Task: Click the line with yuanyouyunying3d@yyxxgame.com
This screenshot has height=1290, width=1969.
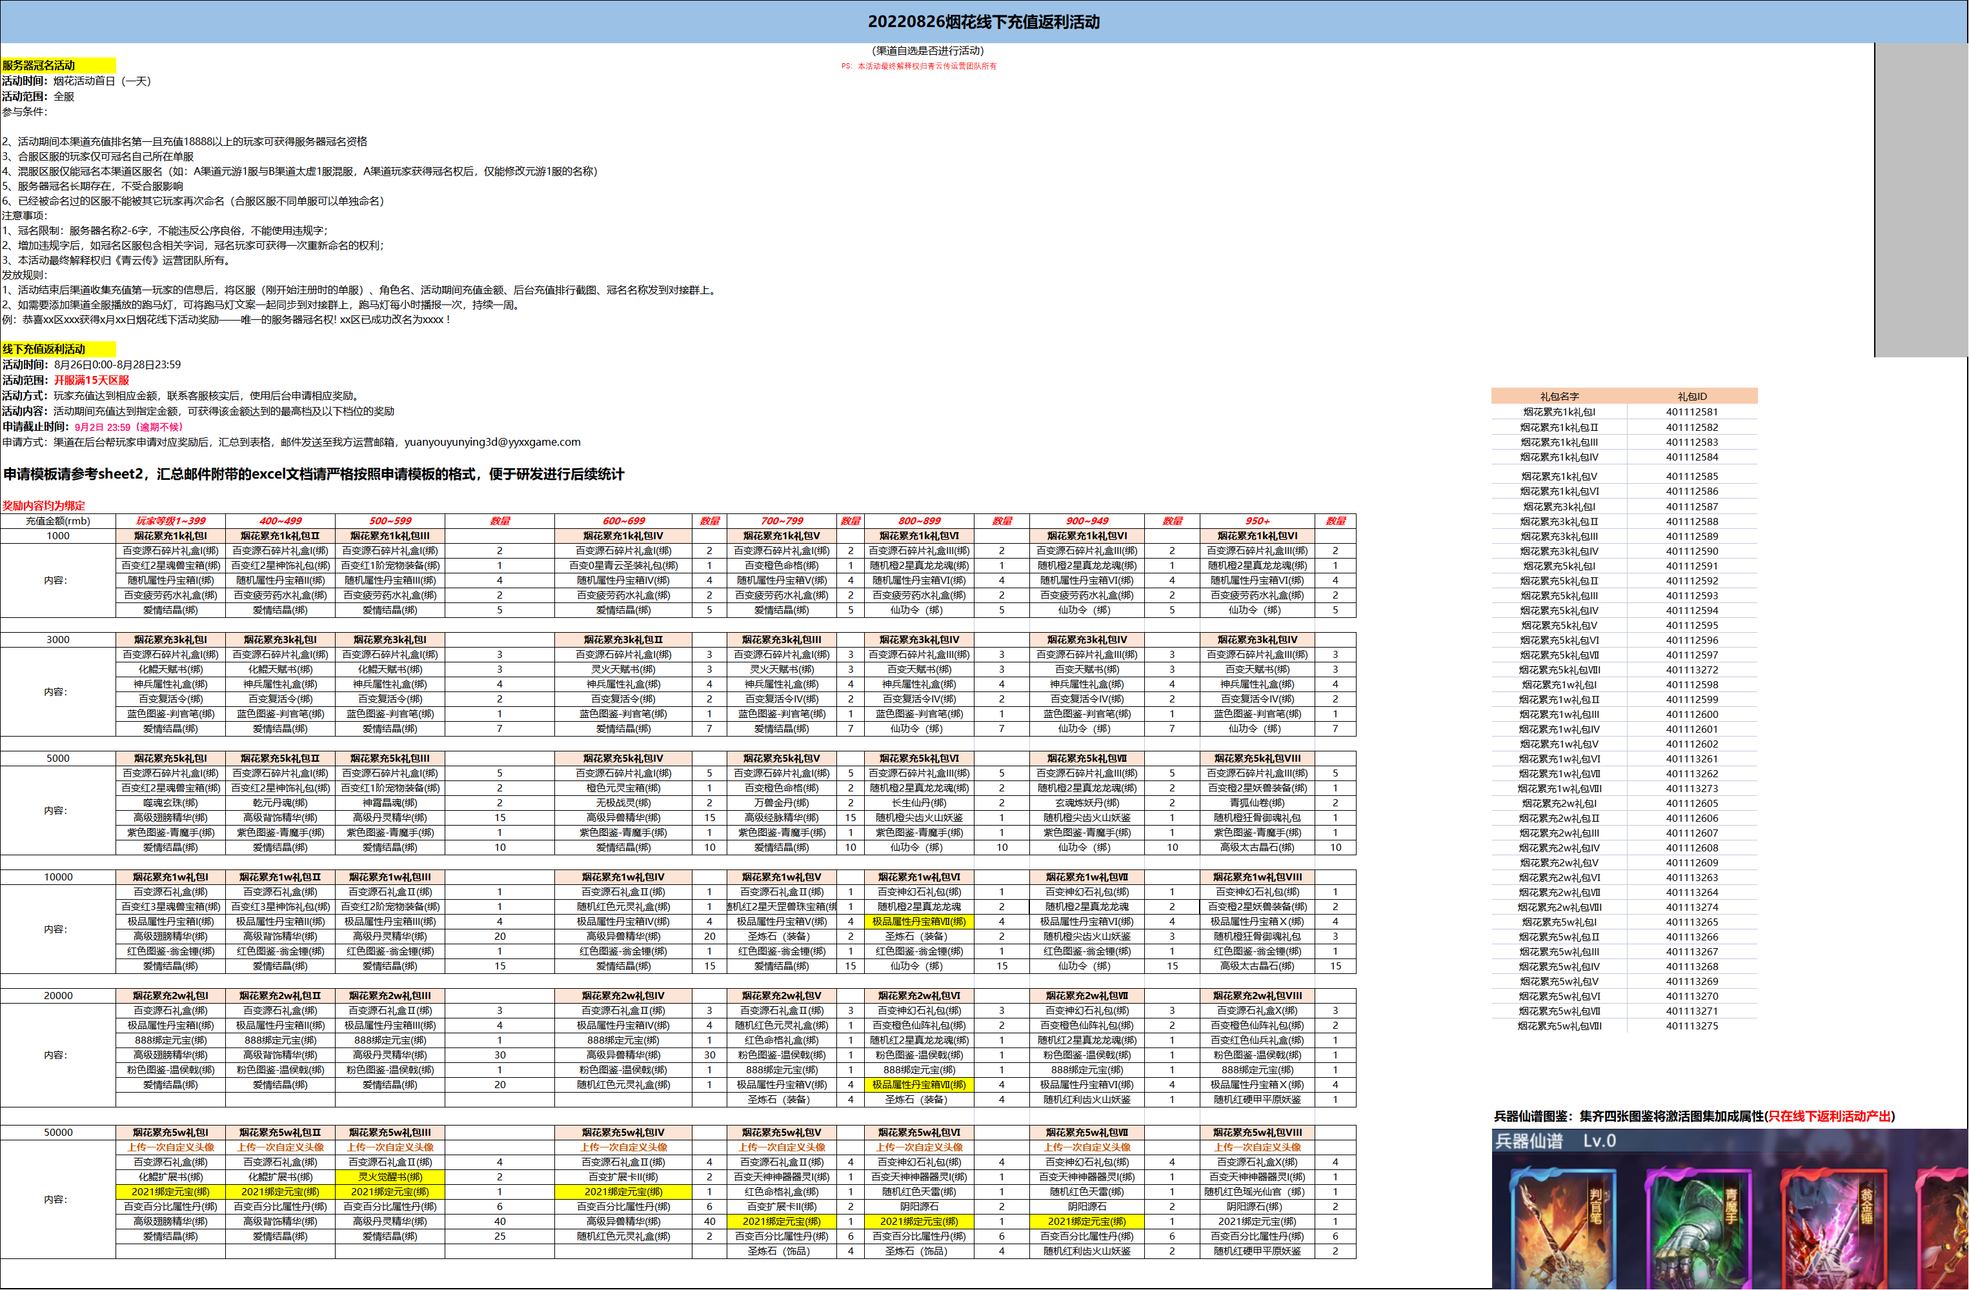Action: point(291,442)
